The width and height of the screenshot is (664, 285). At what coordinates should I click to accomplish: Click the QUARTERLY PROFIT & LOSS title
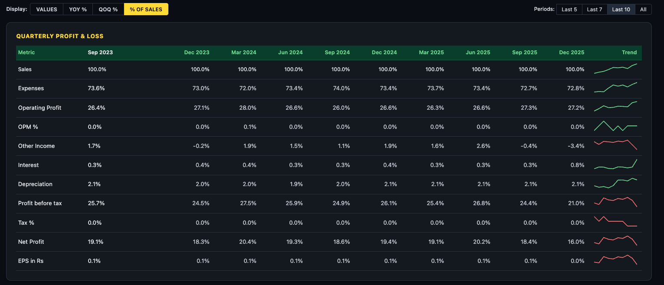pos(60,36)
